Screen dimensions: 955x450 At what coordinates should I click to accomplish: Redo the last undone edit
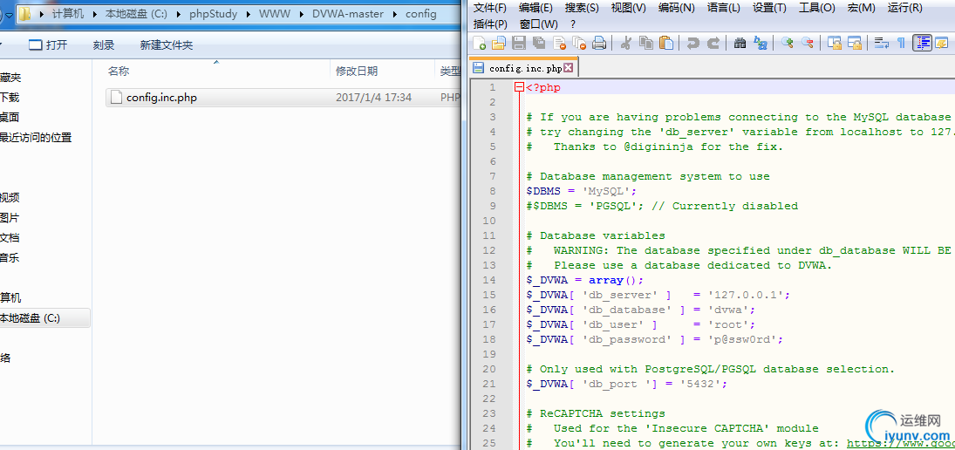coord(713,43)
